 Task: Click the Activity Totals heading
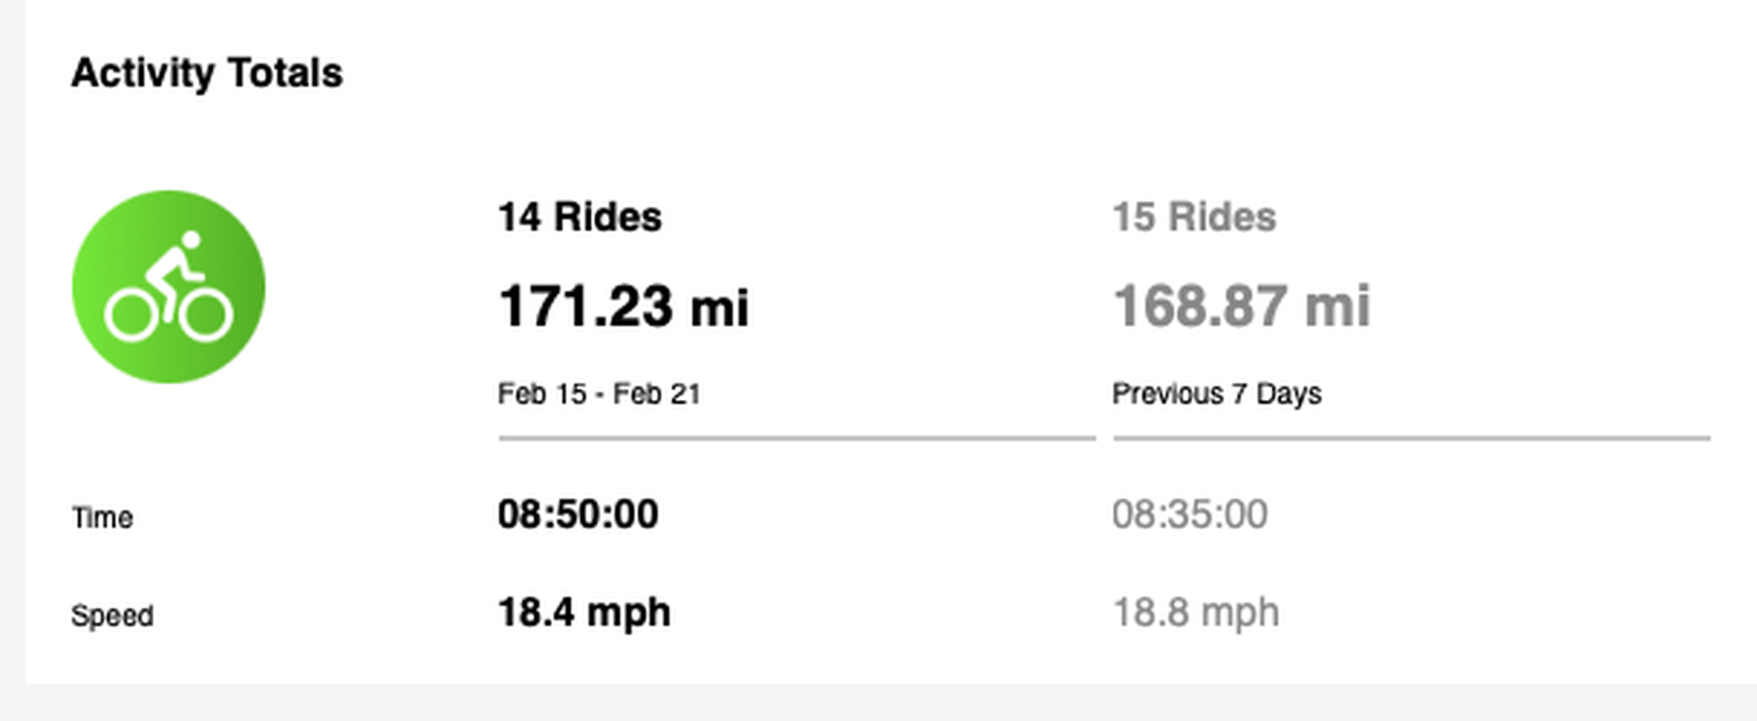(206, 73)
